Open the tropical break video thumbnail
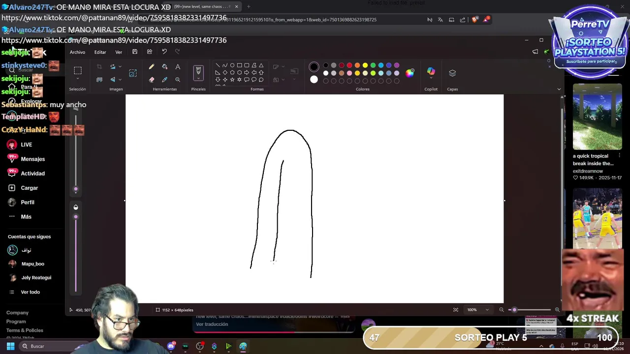The height and width of the screenshot is (354, 630). pos(597,117)
